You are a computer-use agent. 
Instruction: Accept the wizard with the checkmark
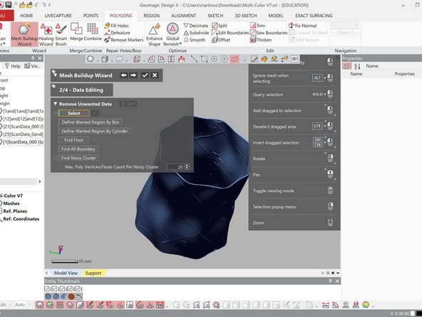145,75
